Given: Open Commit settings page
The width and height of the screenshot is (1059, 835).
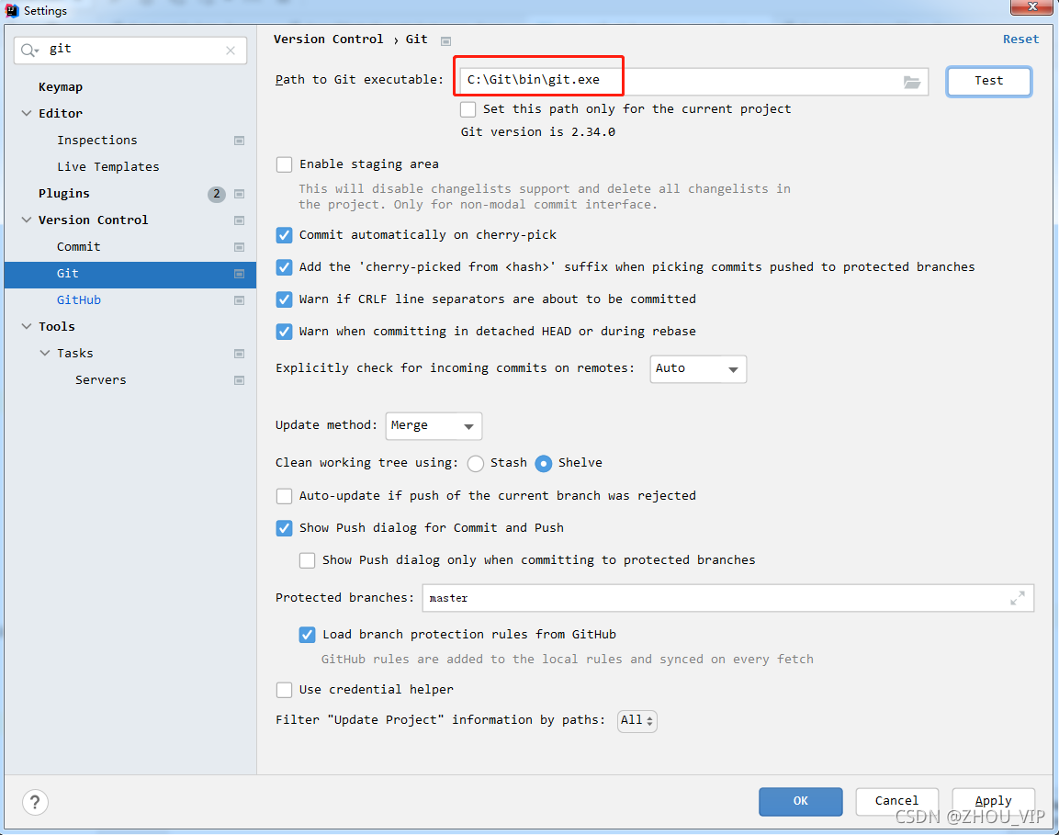Looking at the screenshot, I should (78, 247).
